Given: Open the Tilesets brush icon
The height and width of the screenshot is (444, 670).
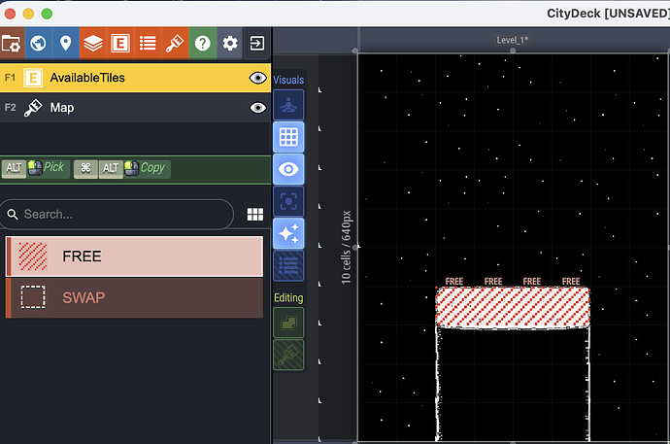Looking at the screenshot, I should click(x=175, y=43).
